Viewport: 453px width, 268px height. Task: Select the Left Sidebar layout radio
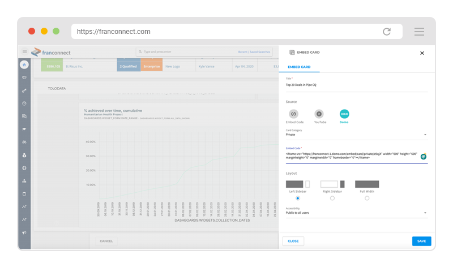click(297, 198)
